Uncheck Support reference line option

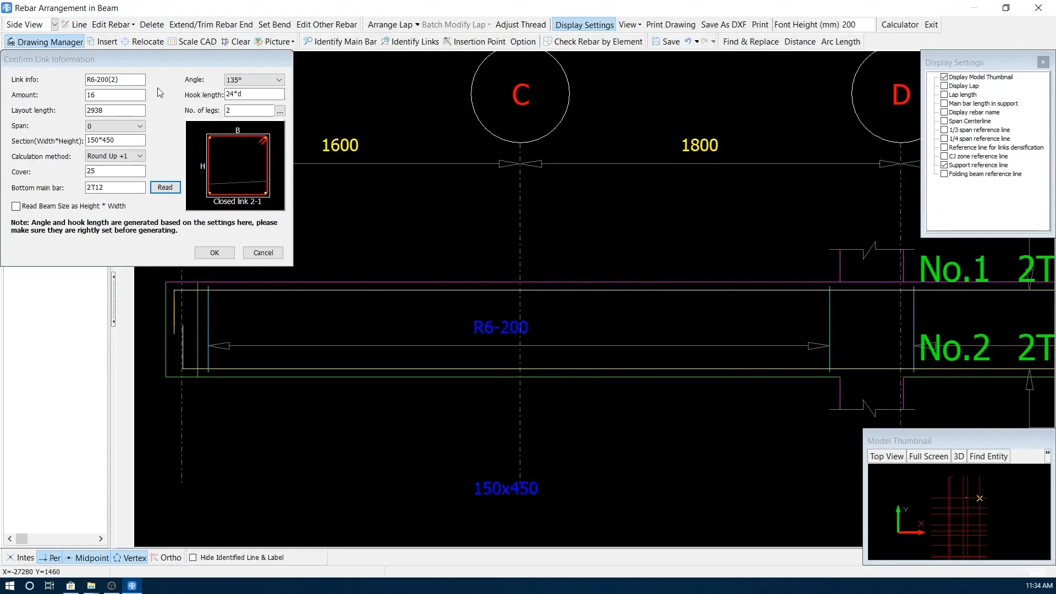(x=944, y=165)
